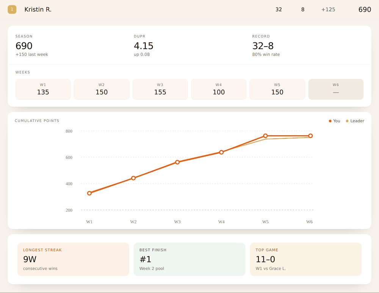Choose the W5 week card showing 150

coord(277,89)
